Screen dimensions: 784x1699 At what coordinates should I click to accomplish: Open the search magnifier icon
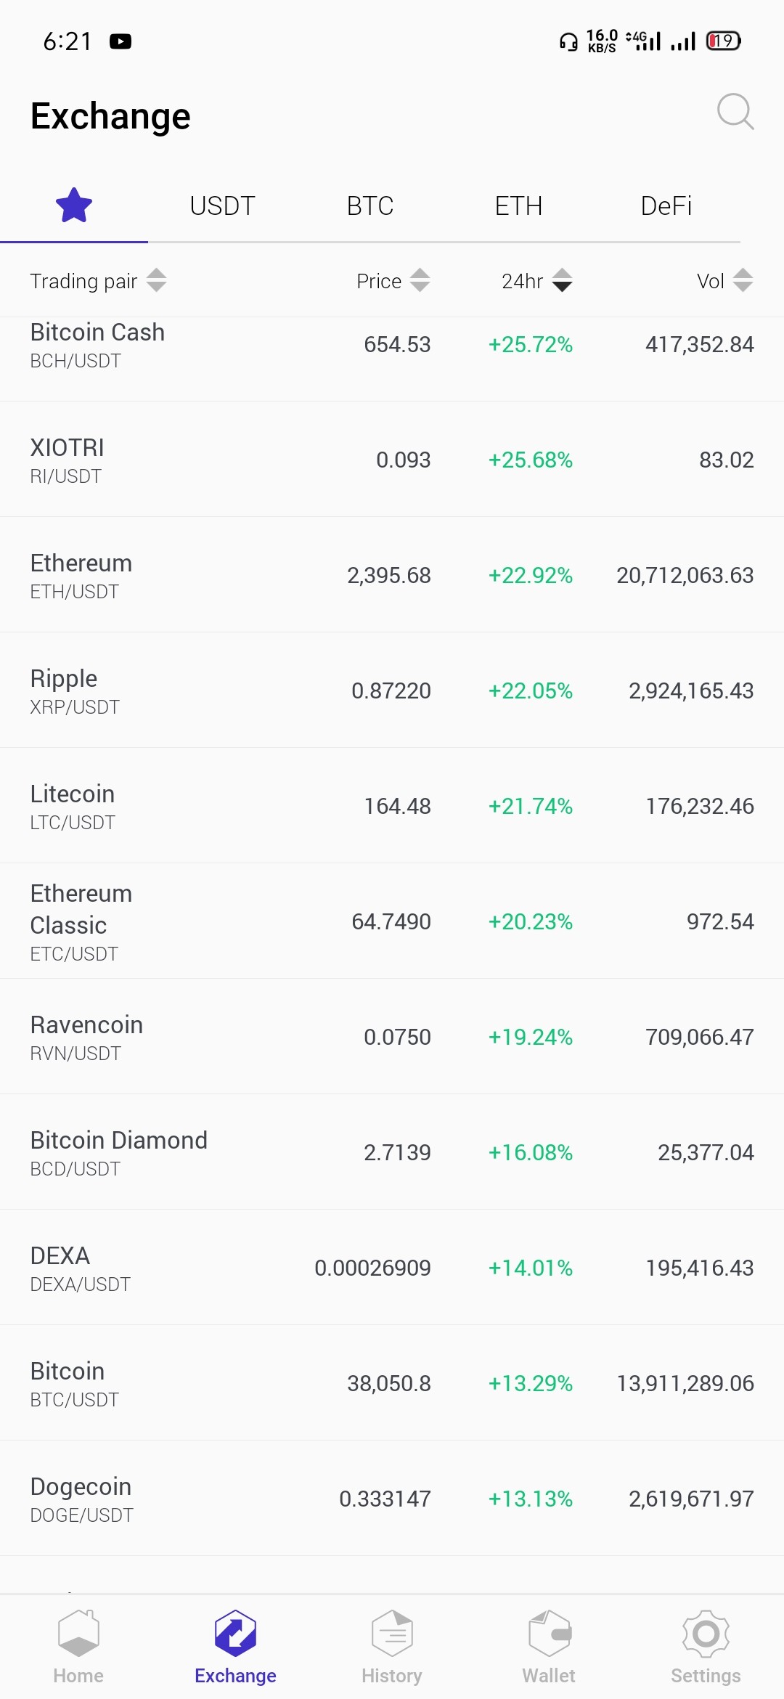(735, 112)
